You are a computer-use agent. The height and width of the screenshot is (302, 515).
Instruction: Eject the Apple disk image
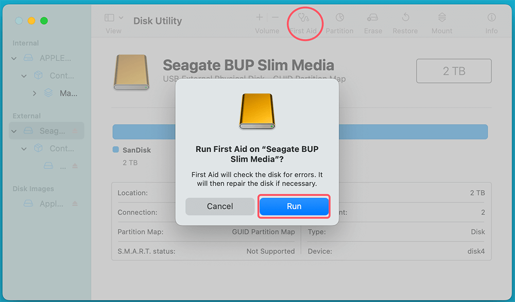tap(75, 204)
